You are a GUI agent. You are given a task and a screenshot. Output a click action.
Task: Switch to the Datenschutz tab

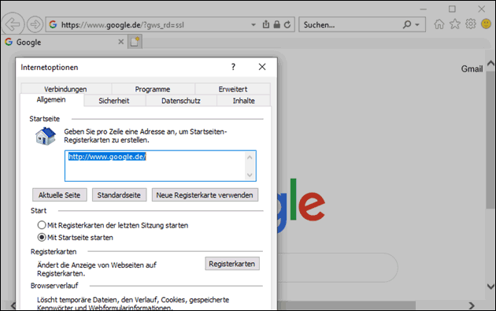181,101
